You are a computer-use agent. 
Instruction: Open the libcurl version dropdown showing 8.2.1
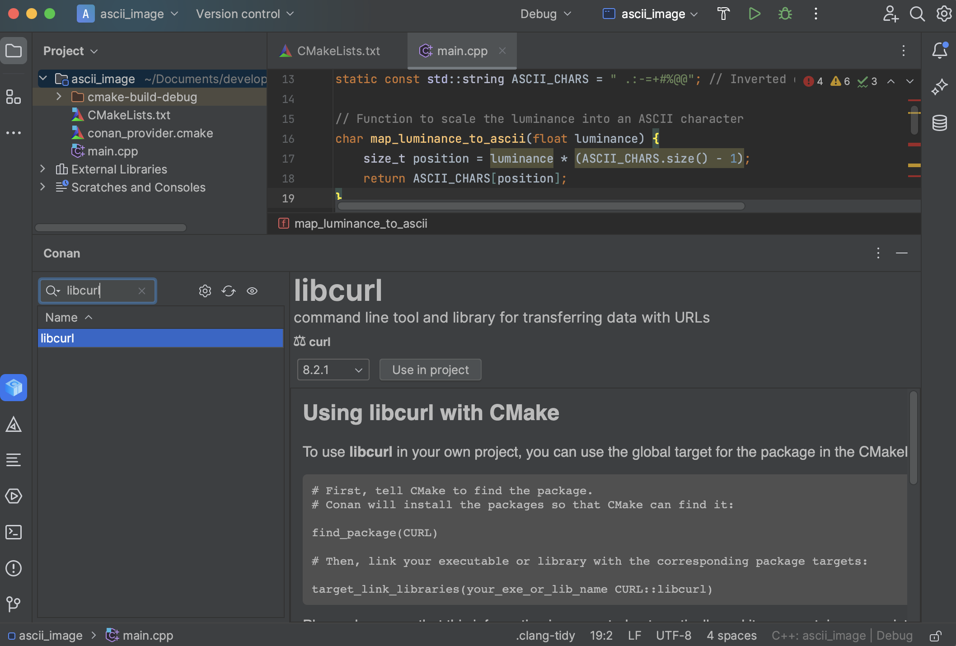(333, 370)
